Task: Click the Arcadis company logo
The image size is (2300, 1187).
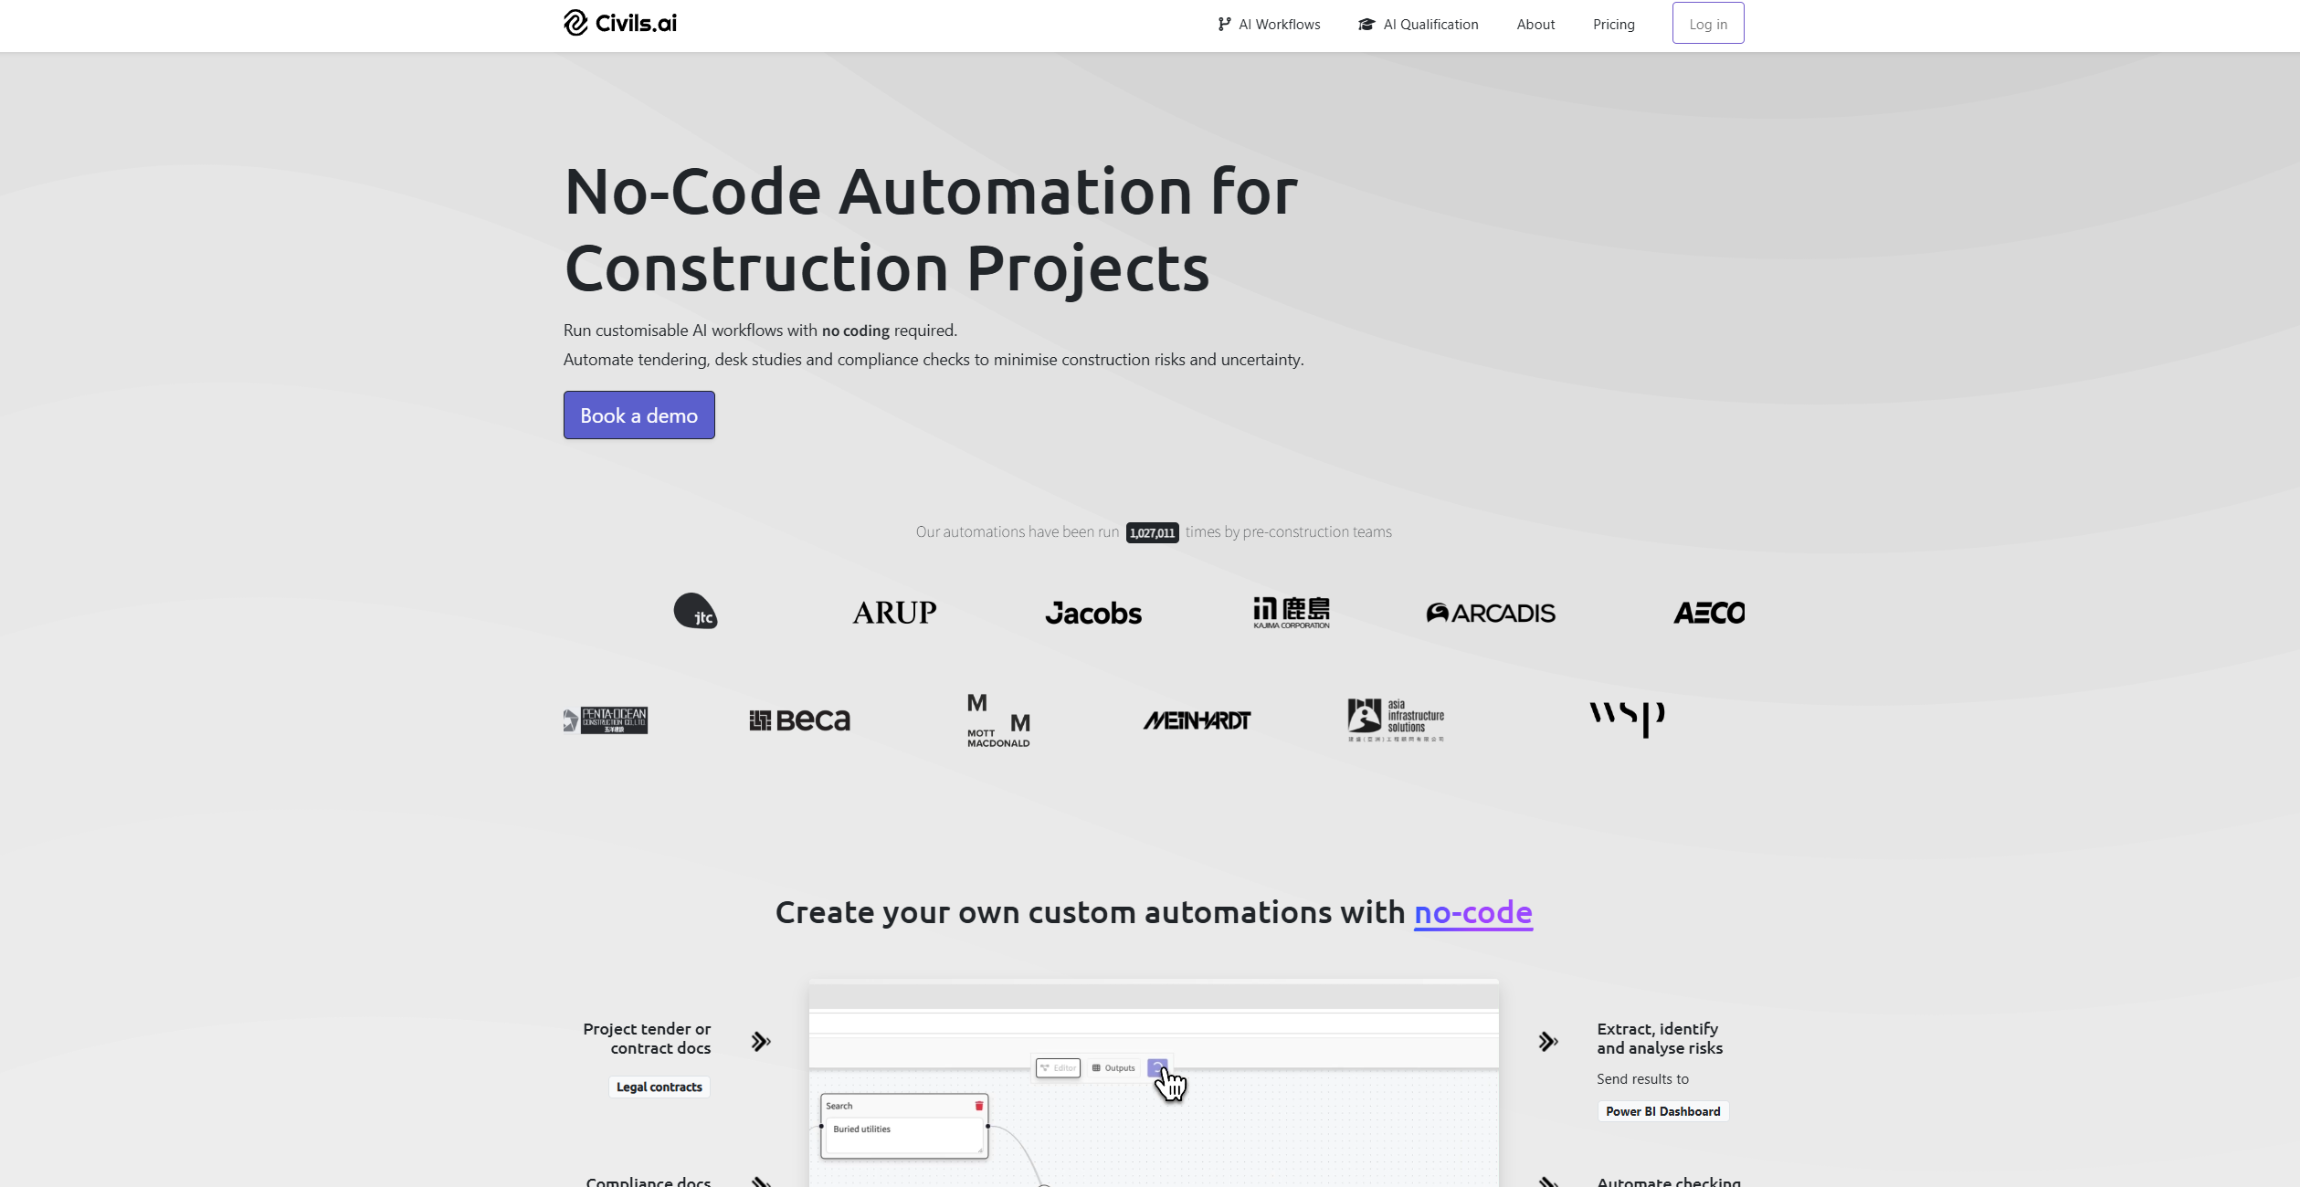Action: (1491, 613)
